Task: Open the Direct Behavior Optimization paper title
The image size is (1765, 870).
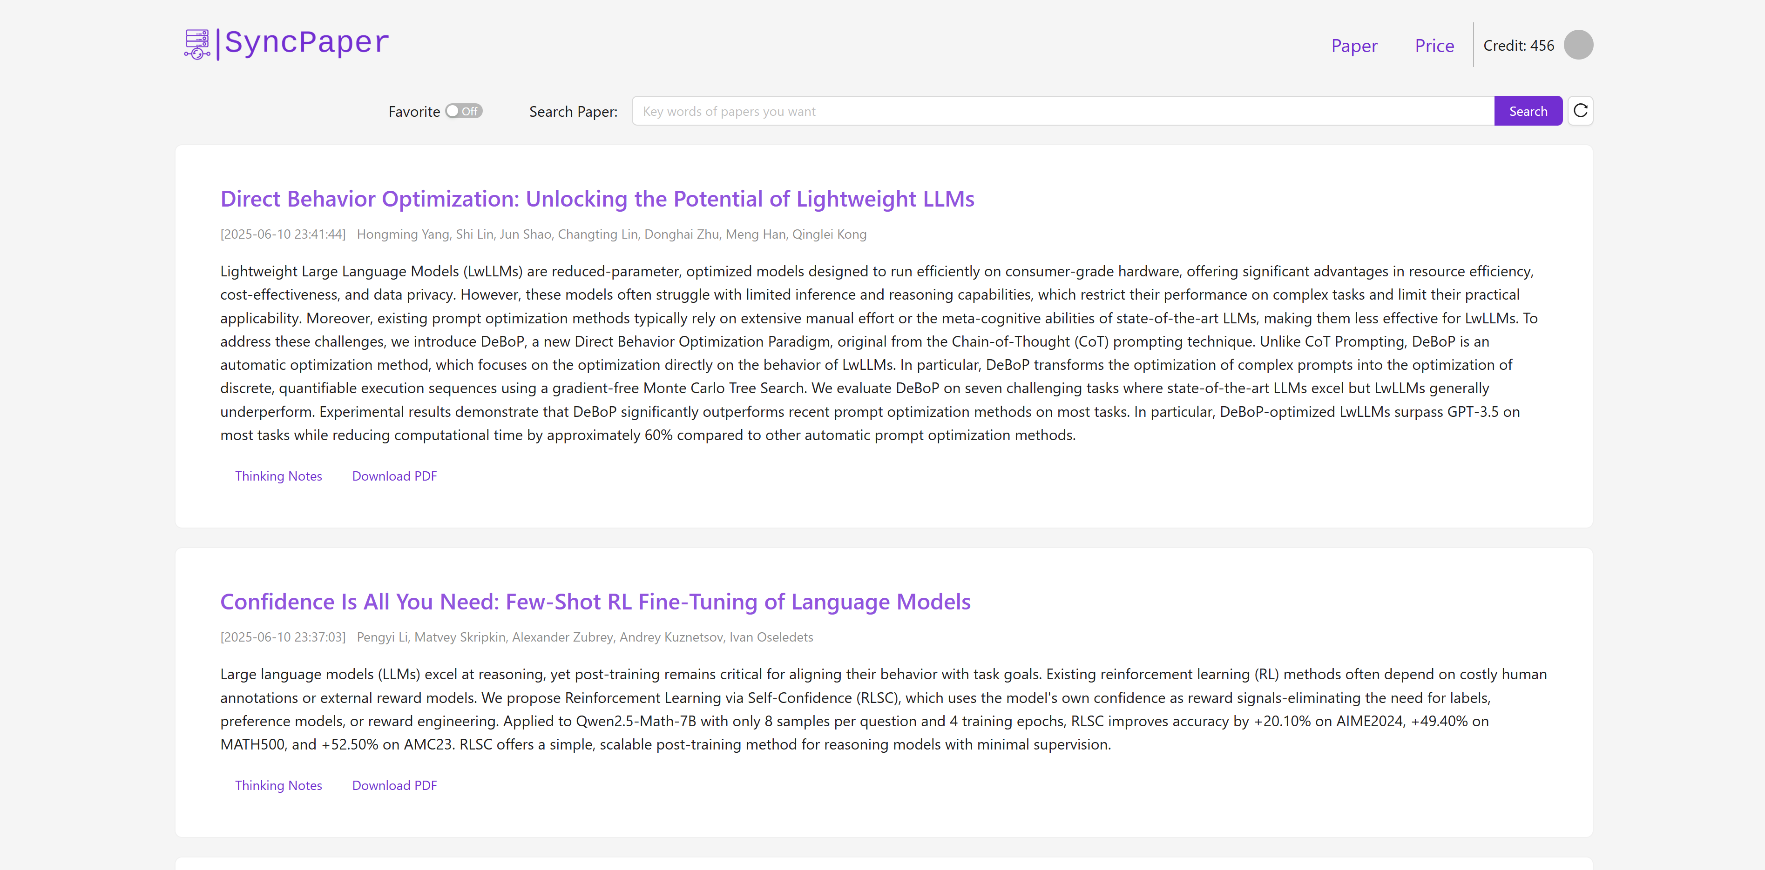Action: pos(597,199)
